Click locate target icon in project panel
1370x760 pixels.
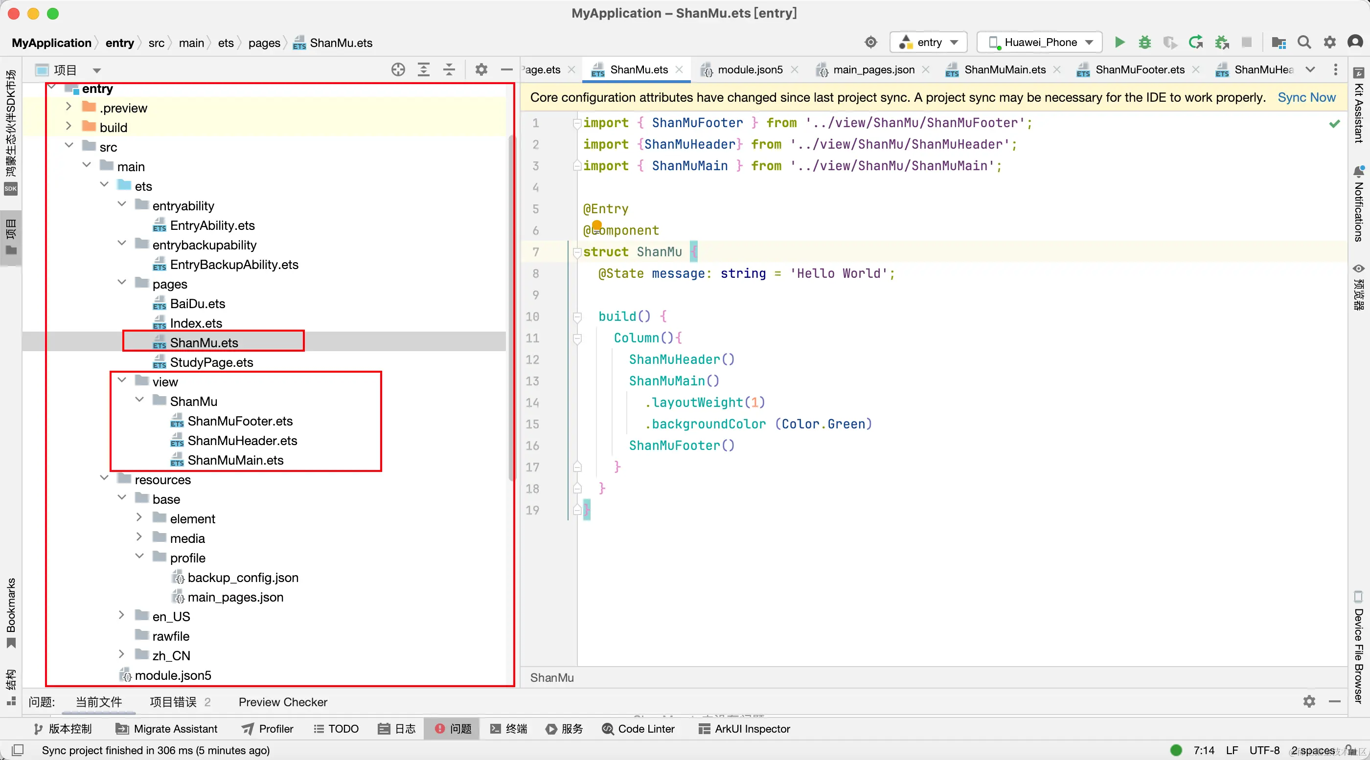(398, 69)
